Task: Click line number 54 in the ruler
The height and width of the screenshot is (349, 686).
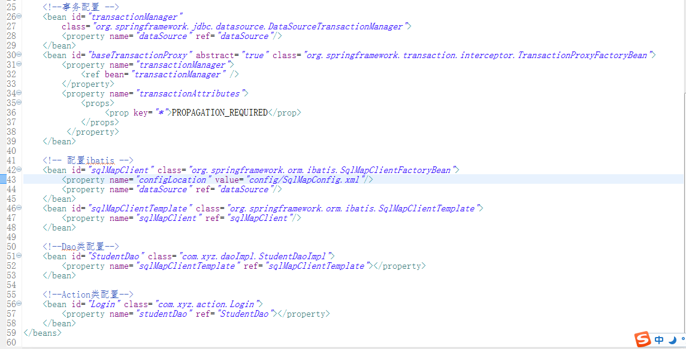Action: pyautogui.click(x=12, y=285)
